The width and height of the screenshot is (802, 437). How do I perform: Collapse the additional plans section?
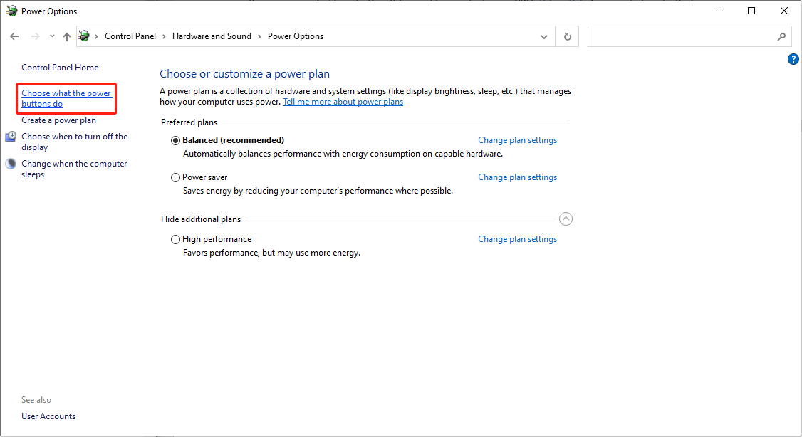point(566,218)
